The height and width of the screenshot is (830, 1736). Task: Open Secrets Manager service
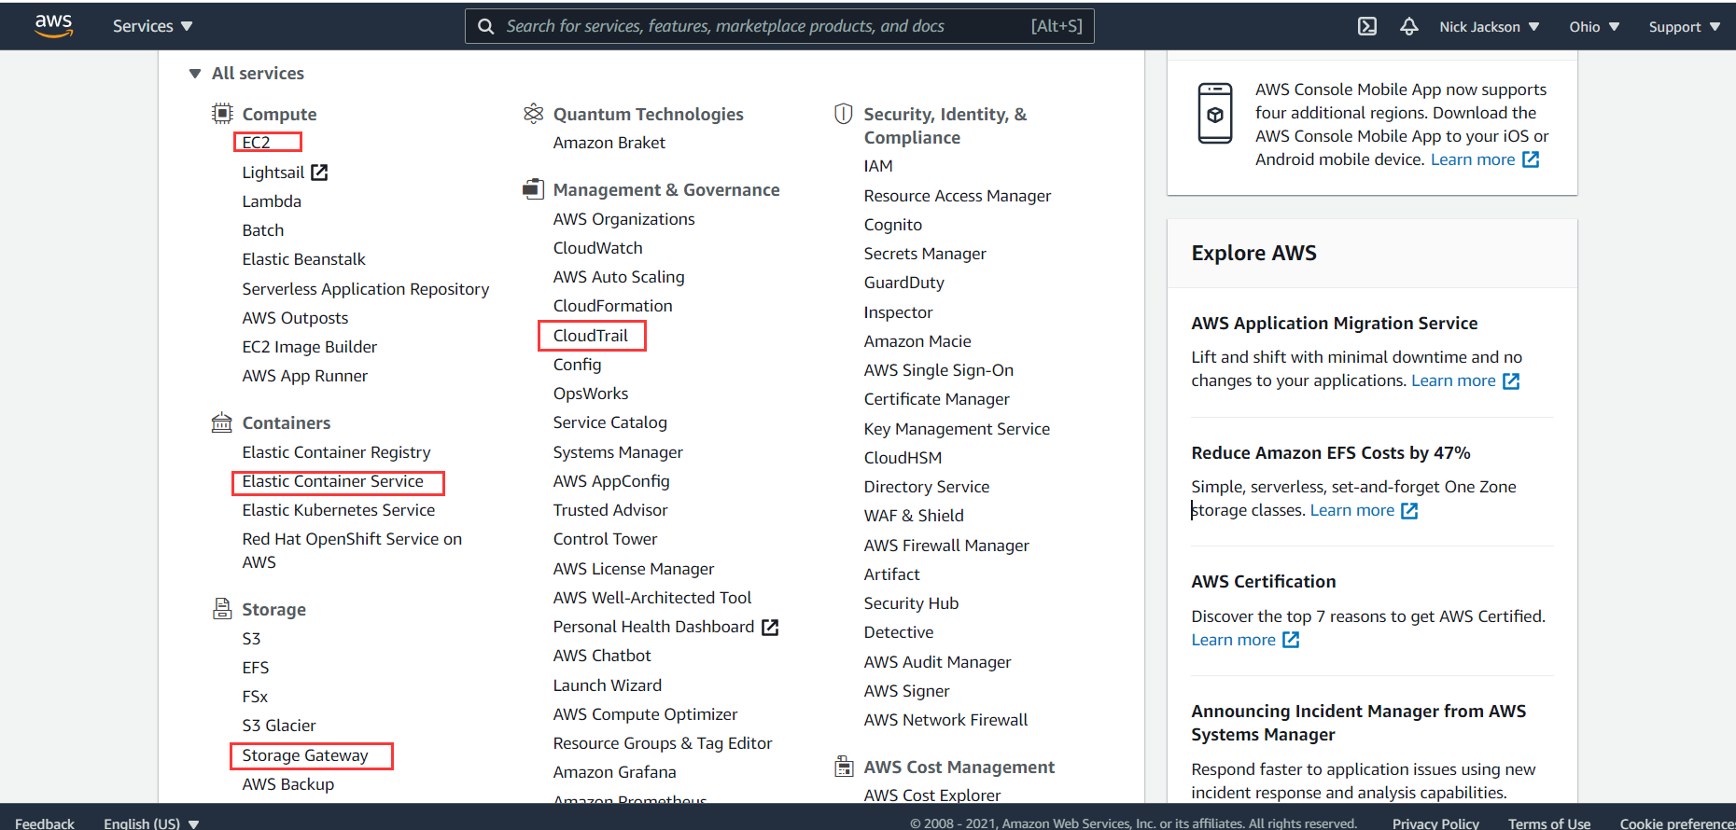[925, 254]
